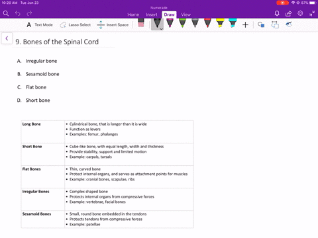
Task: Click the exit full screen arrows icon
Action: coord(312,14)
